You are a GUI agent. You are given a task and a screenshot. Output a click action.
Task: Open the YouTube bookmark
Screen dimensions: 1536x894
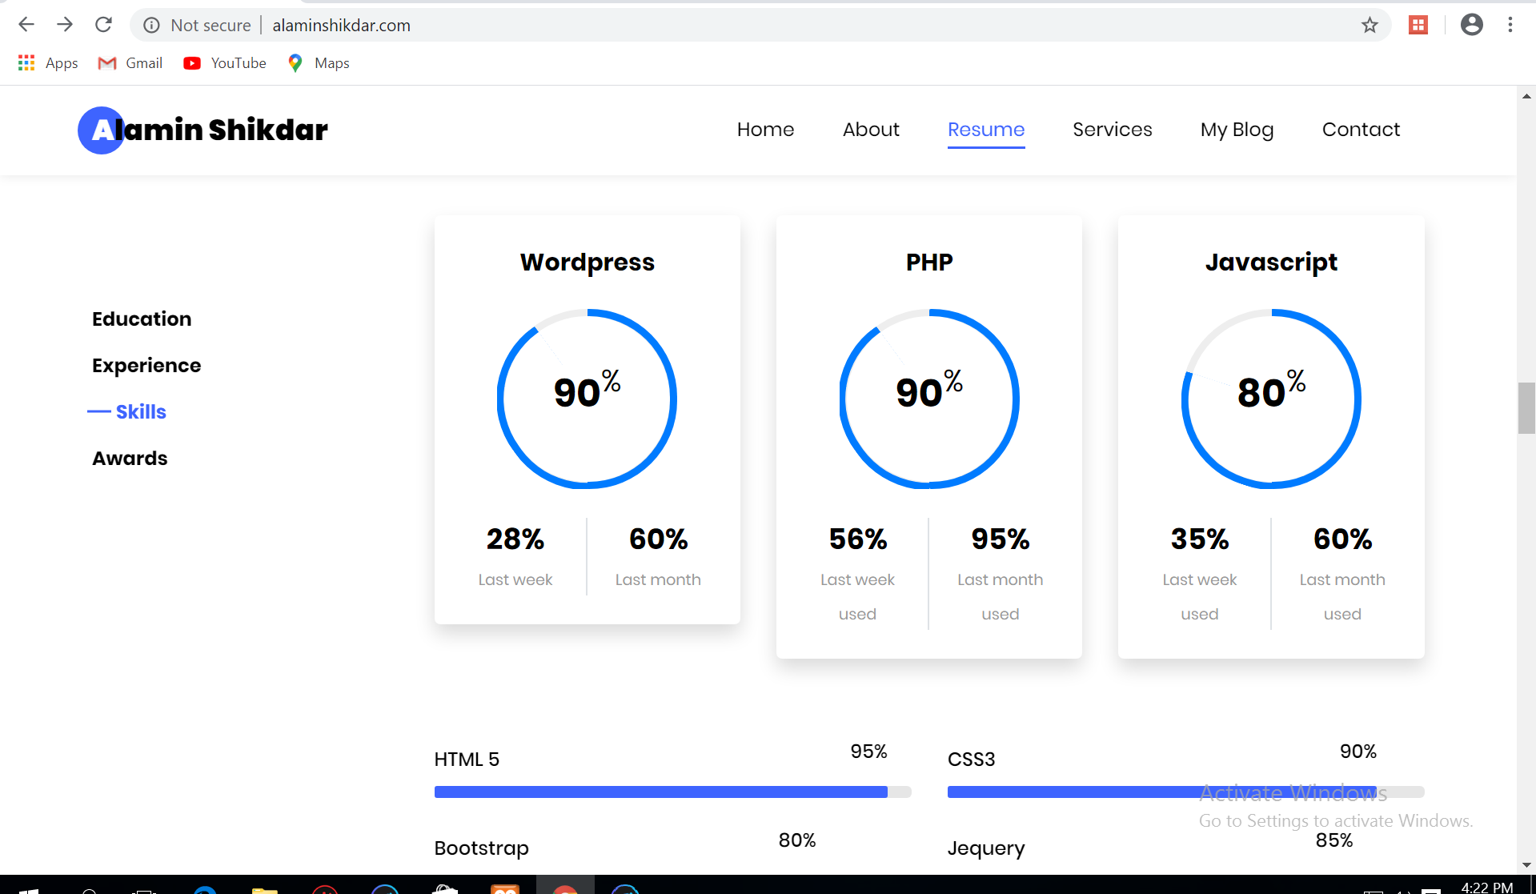(x=225, y=63)
